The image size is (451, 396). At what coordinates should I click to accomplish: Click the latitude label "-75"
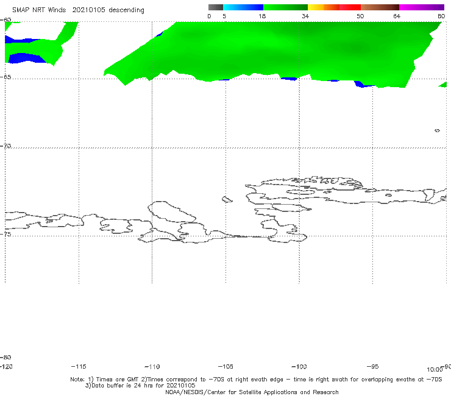tap(5, 234)
